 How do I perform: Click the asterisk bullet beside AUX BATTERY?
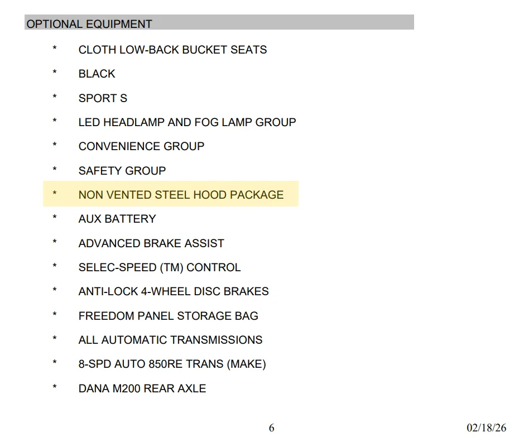pos(55,217)
